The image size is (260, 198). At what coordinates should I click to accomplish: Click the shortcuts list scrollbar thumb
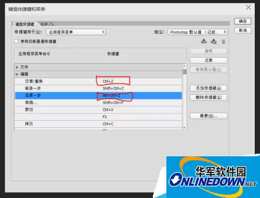coord(184,72)
